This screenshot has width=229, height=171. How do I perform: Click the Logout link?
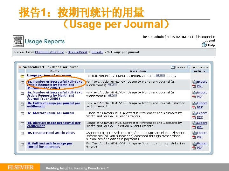click(210, 41)
